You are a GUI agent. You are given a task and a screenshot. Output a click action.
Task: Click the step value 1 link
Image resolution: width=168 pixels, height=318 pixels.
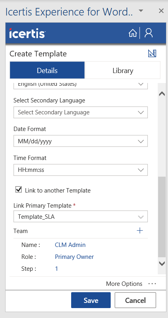(x=57, y=269)
